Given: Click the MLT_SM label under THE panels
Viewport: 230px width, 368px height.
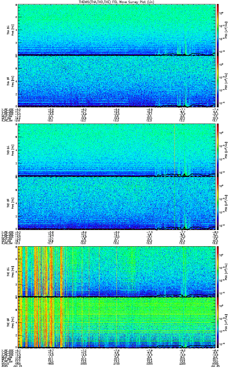Looking at the screenshot, I should 6,359.
